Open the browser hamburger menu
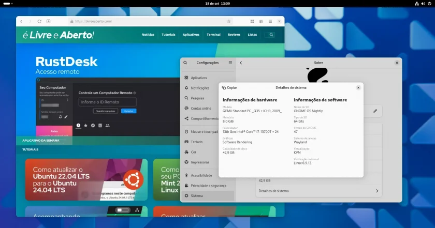 [270, 21]
